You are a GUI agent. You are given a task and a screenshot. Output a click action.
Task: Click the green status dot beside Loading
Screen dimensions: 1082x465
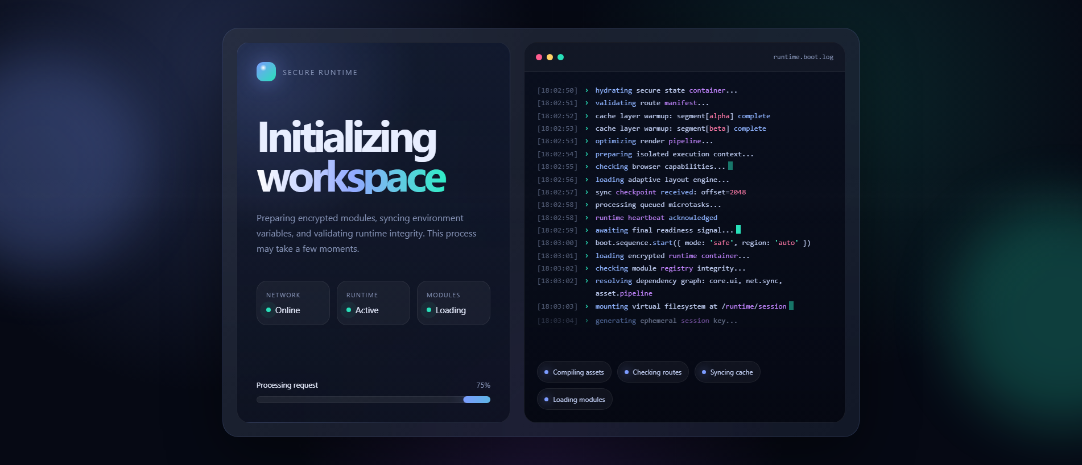(429, 310)
